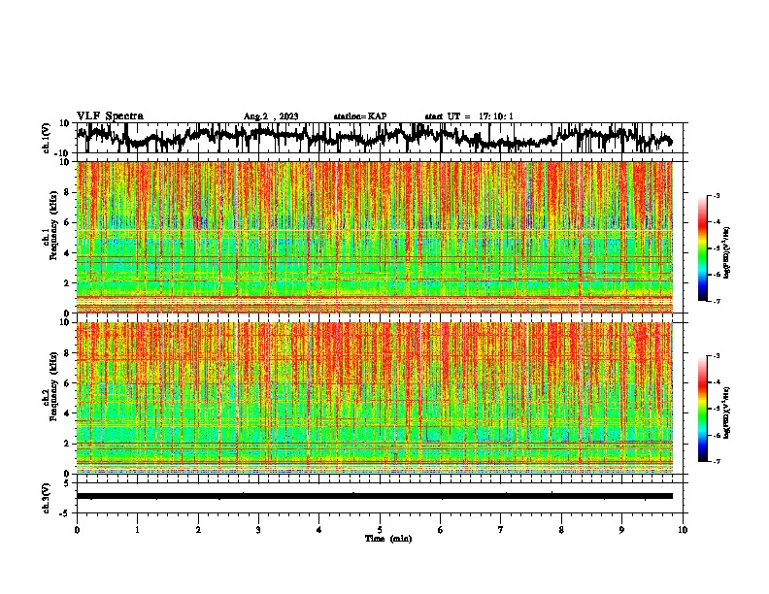The image size is (769, 594).
Task: Click the black ch.3 voltage trace
Action: (374, 496)
